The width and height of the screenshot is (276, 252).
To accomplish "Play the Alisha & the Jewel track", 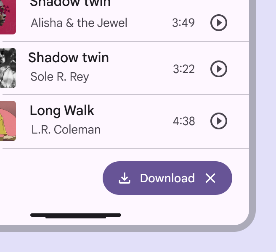I will coord(218,23).
